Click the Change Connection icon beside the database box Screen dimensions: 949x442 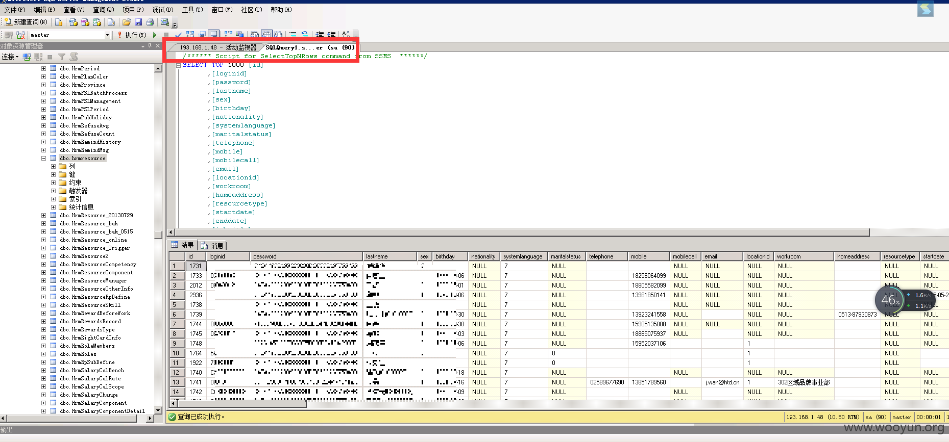tap(21, 35)
